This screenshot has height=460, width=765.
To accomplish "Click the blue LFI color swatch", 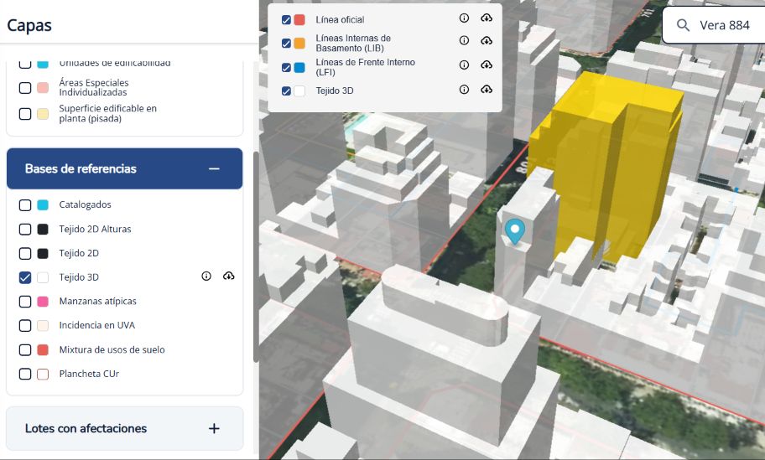I will pos(299,67).
